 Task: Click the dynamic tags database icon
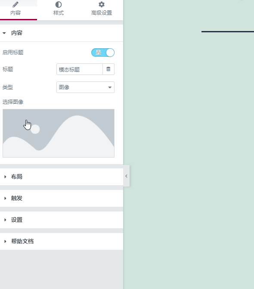108,69
